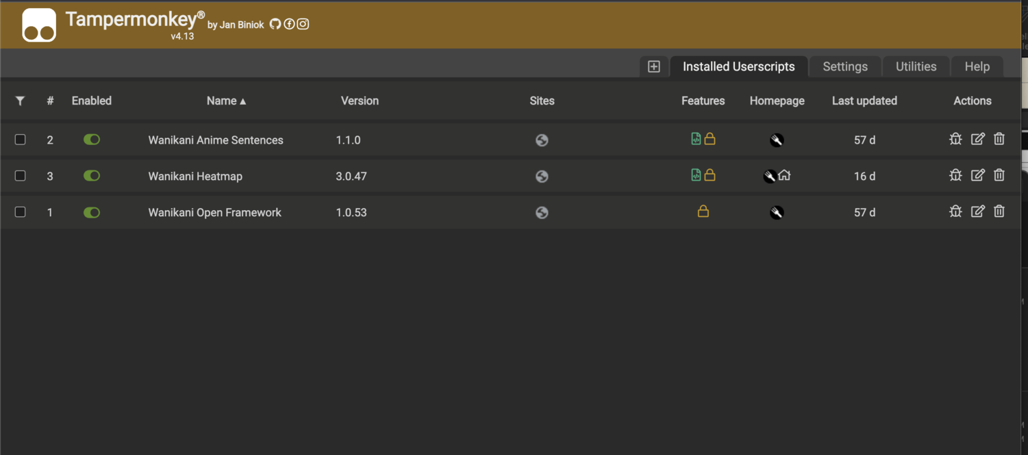Viewport: 1028px width, 455px height.
Task: Click version 3.0.47 cell
Action: click(x=351, y=177)
